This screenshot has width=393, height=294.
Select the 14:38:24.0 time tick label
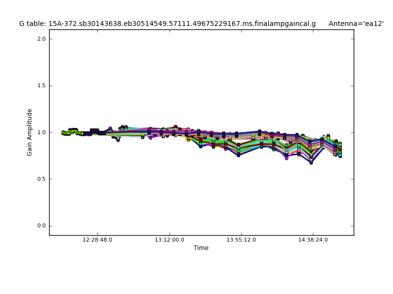pos(313,240)
